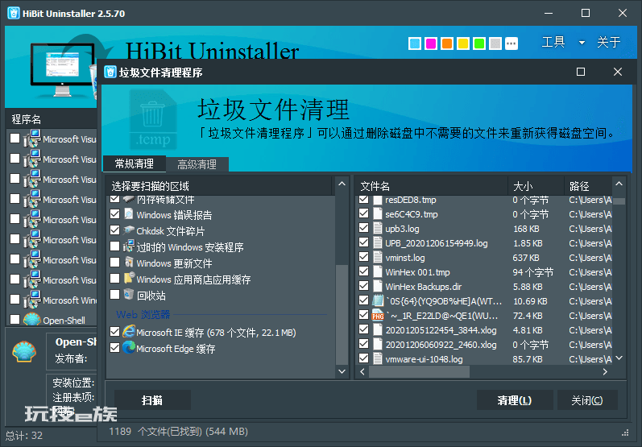Sort by 大小 column header
Screen dimensions: 642x447
point(536,186)
